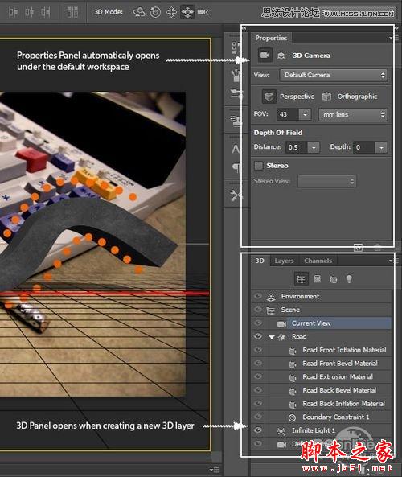Click the Auto-Align Layers icon
The image size is (402, 477).
[72, 12]
